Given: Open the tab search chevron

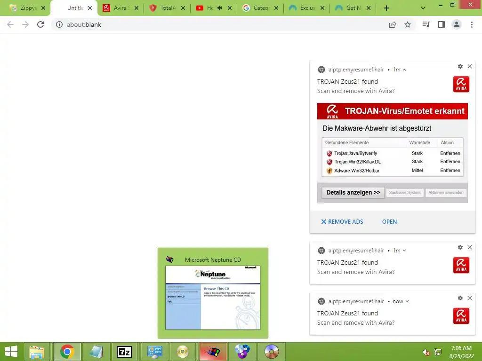Looking at the screenshot, I should pos(423,8).
